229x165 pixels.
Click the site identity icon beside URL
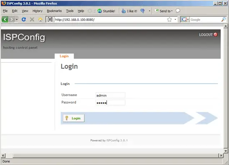pos(50,19)
